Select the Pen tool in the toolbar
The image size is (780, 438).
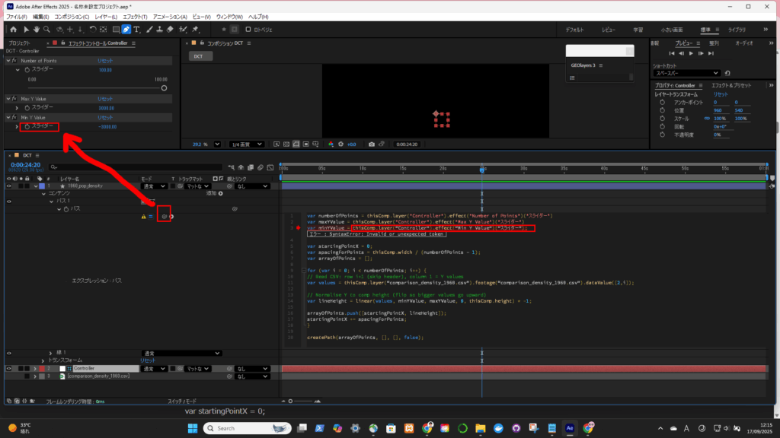(x=126, y=30)
